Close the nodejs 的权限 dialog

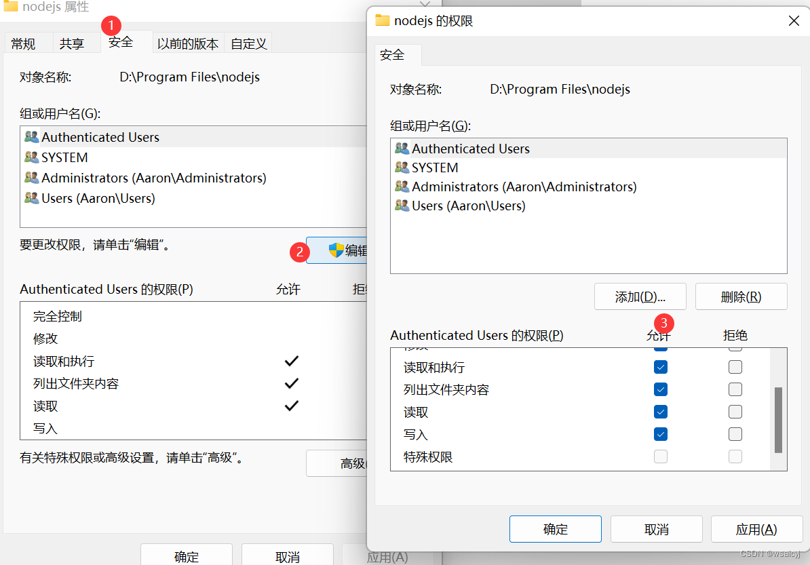click(794, 20)
